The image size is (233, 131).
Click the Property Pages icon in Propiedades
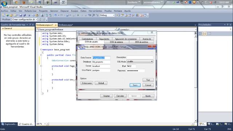click(x=209, y=33)
